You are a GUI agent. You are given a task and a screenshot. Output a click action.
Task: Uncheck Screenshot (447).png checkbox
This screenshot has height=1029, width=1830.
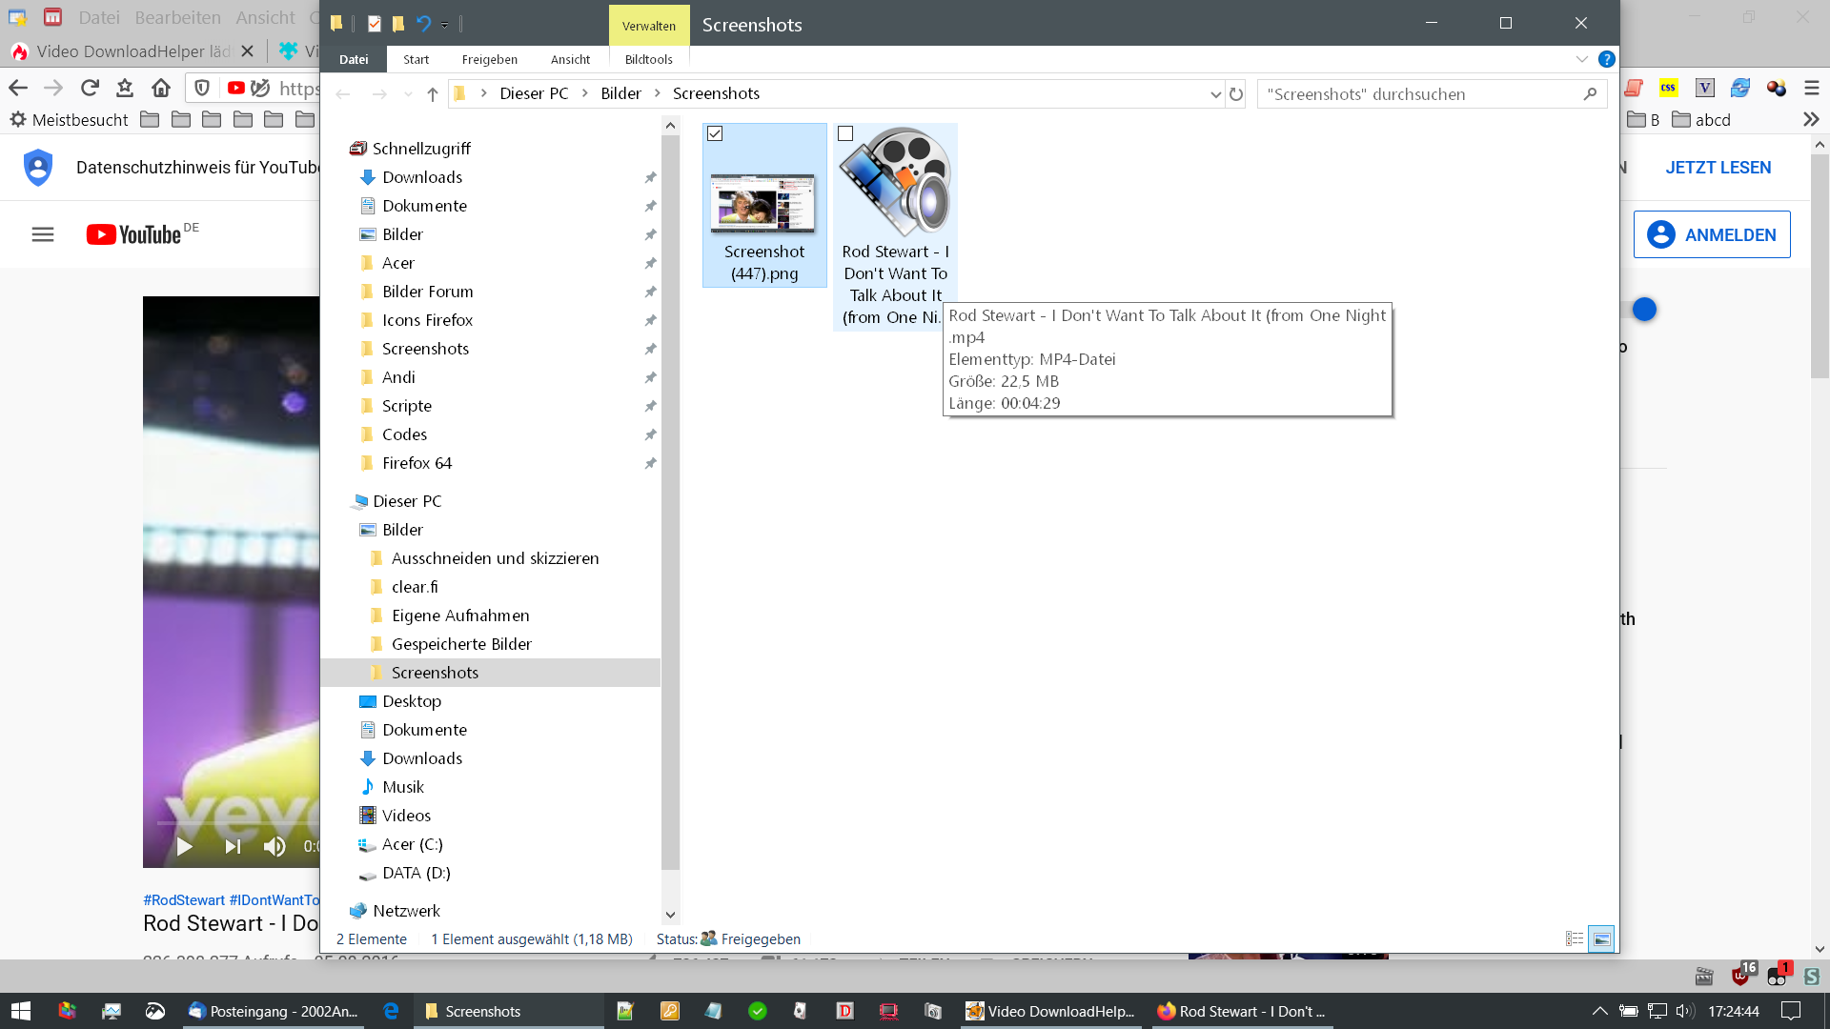pyautogui.click(x=716, y=134)
